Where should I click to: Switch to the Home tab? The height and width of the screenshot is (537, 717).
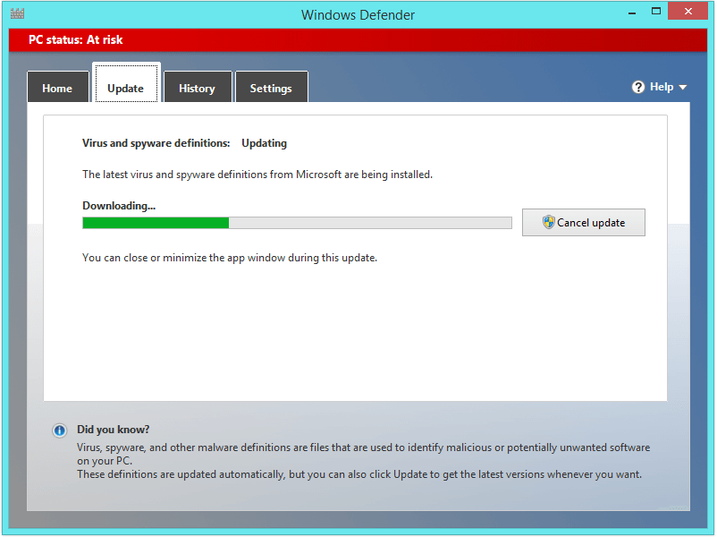pos(57,87)
